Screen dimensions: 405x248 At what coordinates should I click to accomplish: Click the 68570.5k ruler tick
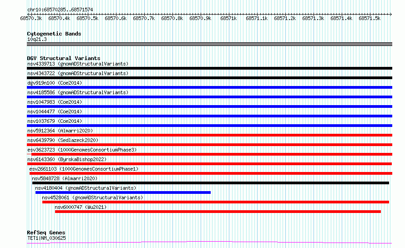pyautogui.click(x=87, y=18)
